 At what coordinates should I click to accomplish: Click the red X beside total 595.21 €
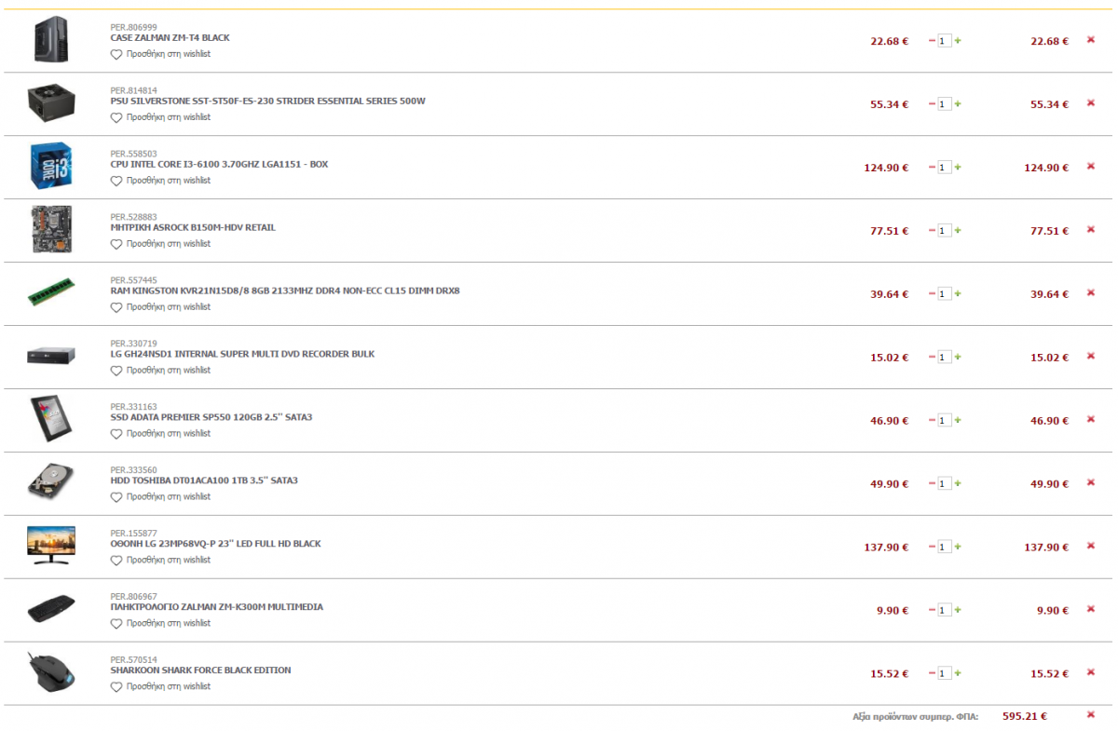coord(1091,715)
